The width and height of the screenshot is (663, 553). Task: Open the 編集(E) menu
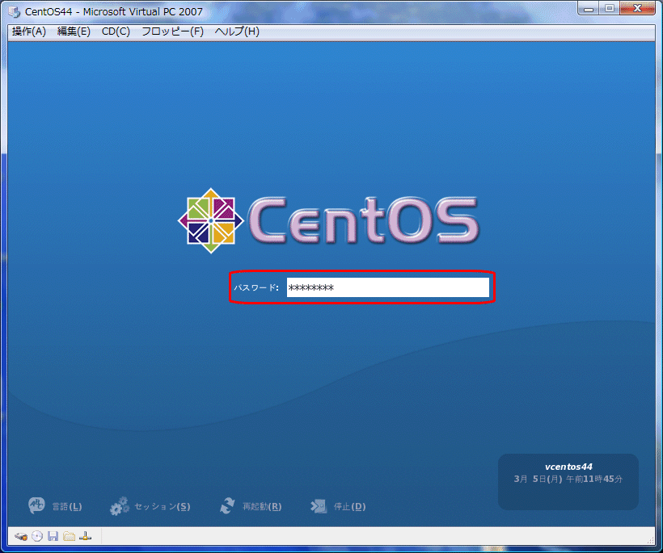74,31
